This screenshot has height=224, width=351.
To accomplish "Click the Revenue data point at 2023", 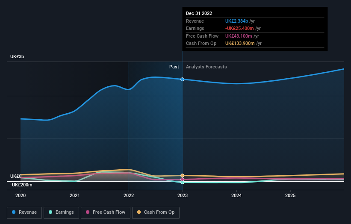I will coord(183,80).
